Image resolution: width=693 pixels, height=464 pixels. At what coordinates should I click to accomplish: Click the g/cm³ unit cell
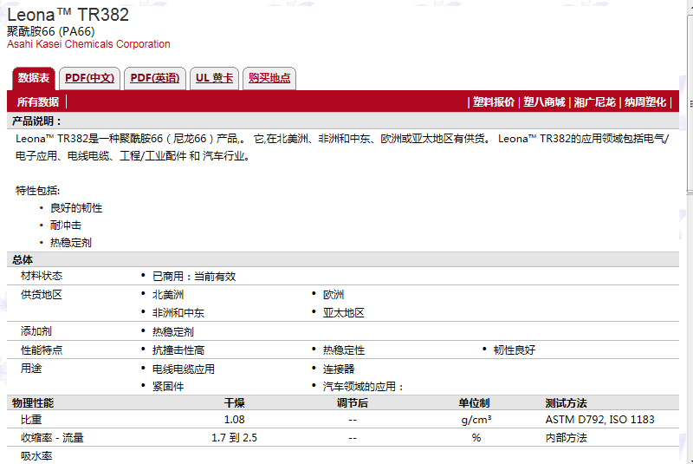476,420
